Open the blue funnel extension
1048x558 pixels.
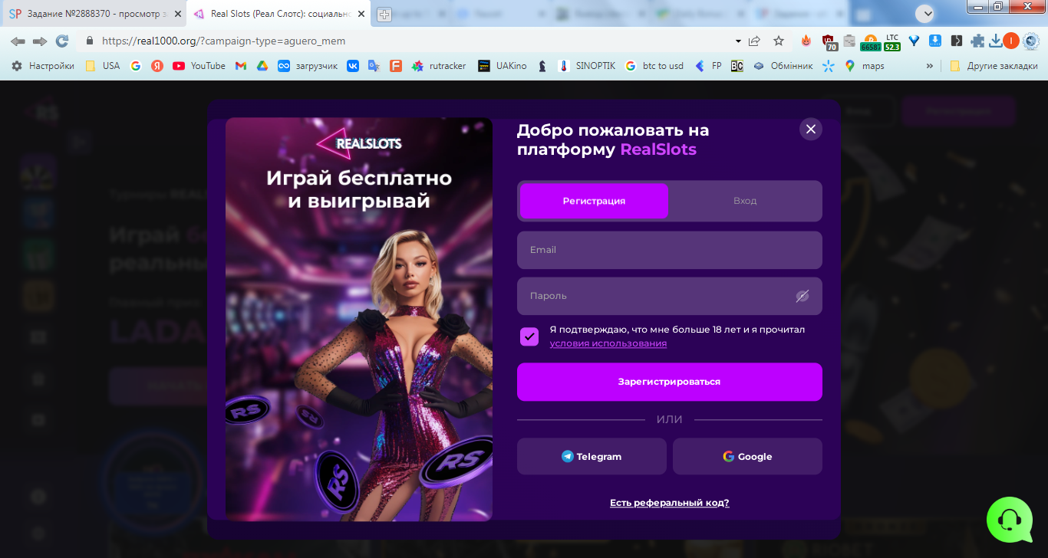914,41
